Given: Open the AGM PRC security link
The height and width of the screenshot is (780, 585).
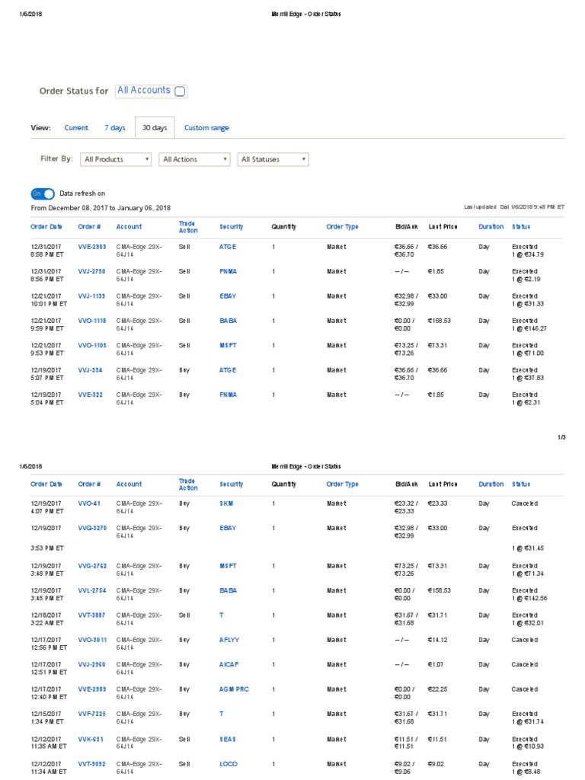Looking at the screenshot, I should [x=234, y=689].
